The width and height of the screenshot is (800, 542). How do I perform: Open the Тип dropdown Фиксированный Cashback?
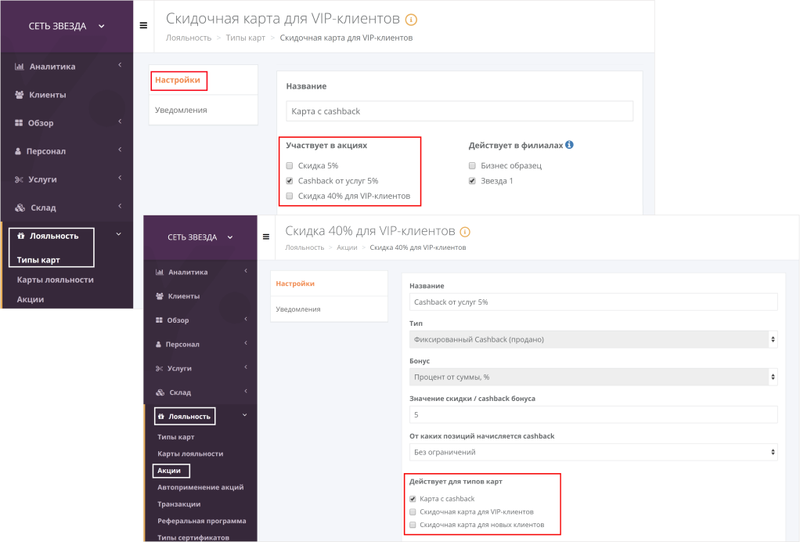(x=593, y=339)
